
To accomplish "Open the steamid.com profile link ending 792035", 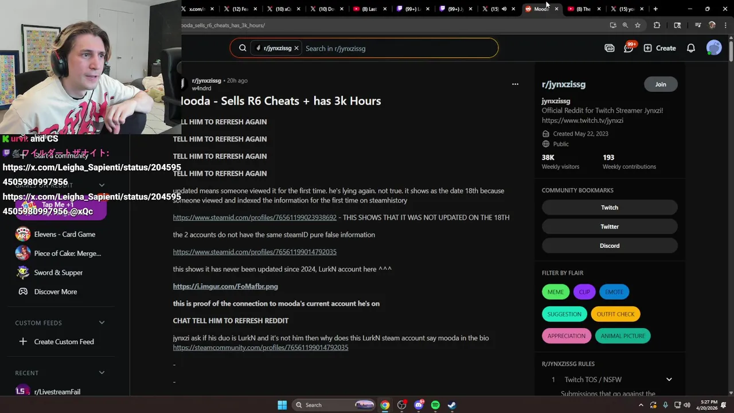I will click(255, 252).
